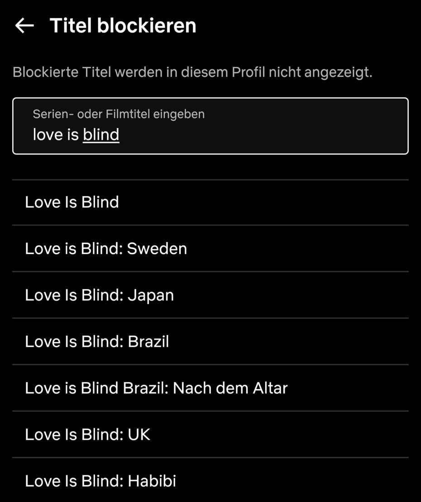
Task: Select 'Love is Blind Brazil: Nach dem Altar'
Action: click(210, 388)
